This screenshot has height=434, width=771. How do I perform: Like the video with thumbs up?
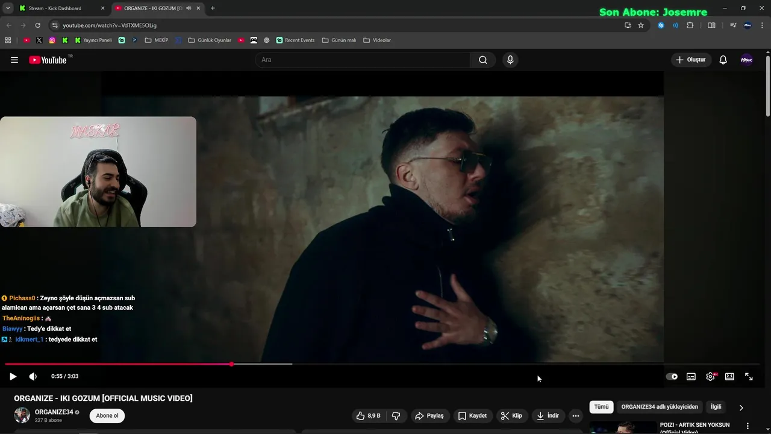(x=368, y=415)
